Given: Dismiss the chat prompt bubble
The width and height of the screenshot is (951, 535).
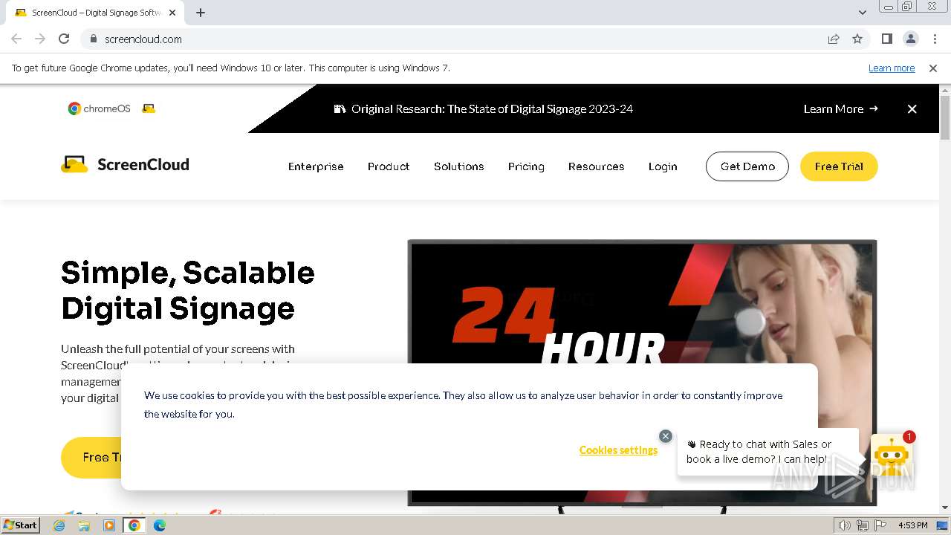Looking at the screenshot, I should (x=666, y=436).
